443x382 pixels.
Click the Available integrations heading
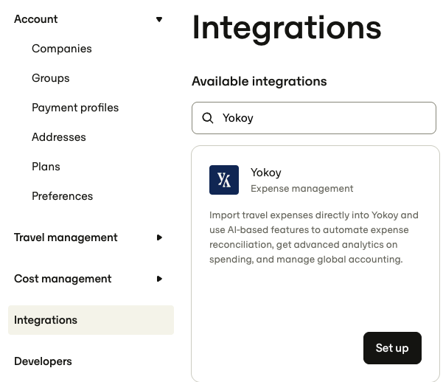click(x=259, y=81)
